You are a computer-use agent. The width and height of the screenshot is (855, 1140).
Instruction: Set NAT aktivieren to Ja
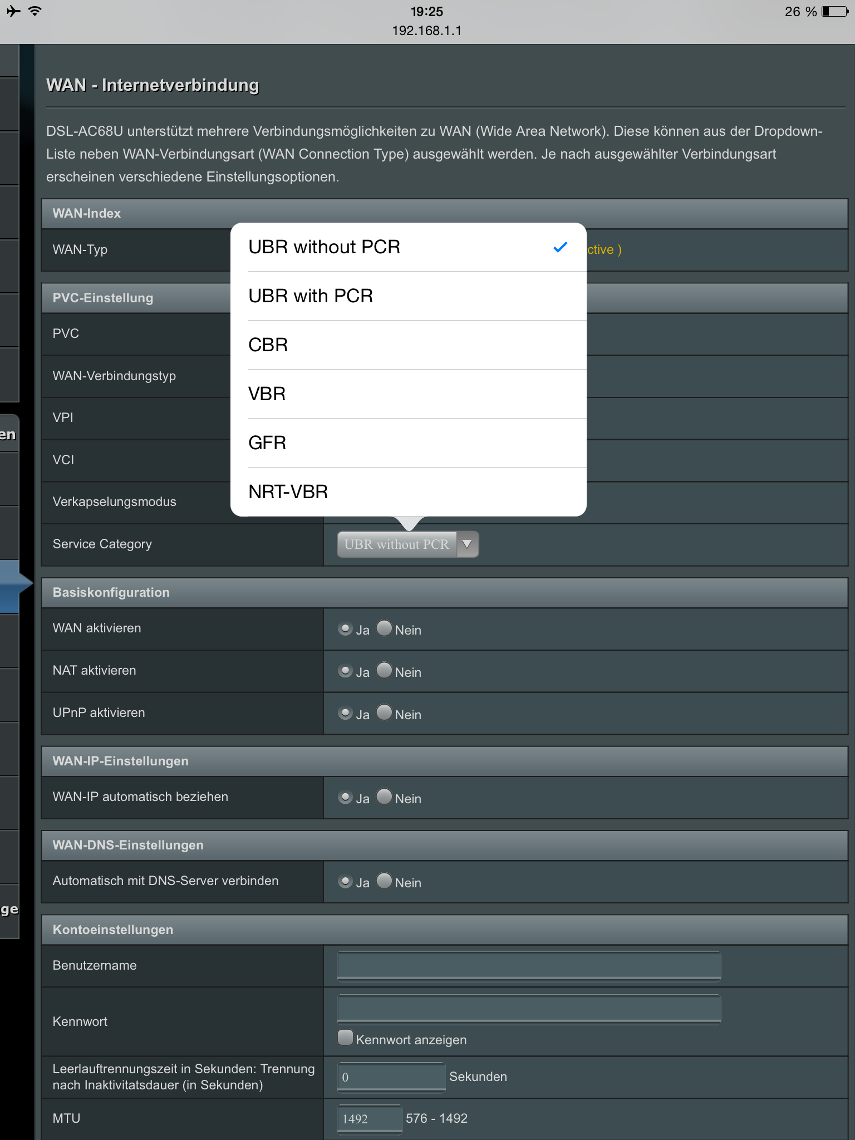345,671
